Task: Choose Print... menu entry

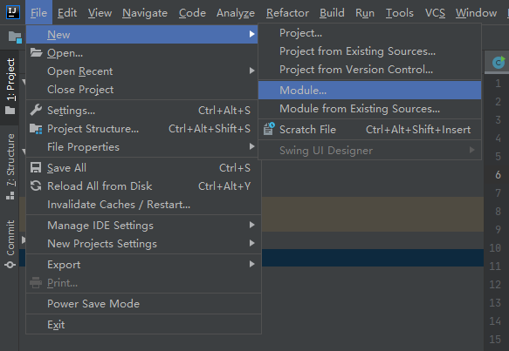Action: tap(143, 283)
